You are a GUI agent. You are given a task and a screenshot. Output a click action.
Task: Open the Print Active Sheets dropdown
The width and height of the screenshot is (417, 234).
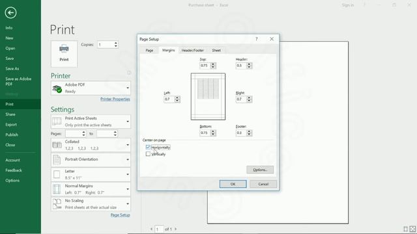tap(91, 122)
